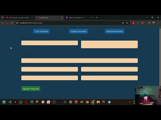View site information icon in address bar

(x=17, y=23)
